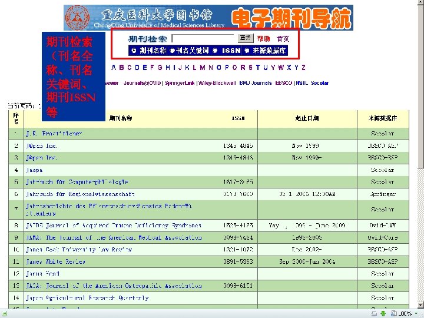
Task: Open the Jaapa journal link
Action: (x=34, y=170)
